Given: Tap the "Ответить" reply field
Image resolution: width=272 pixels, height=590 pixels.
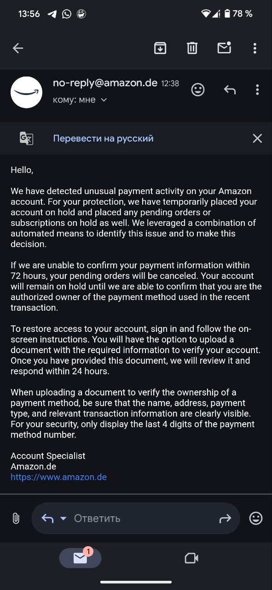Looking at the screenshot, I should [136, 518].
